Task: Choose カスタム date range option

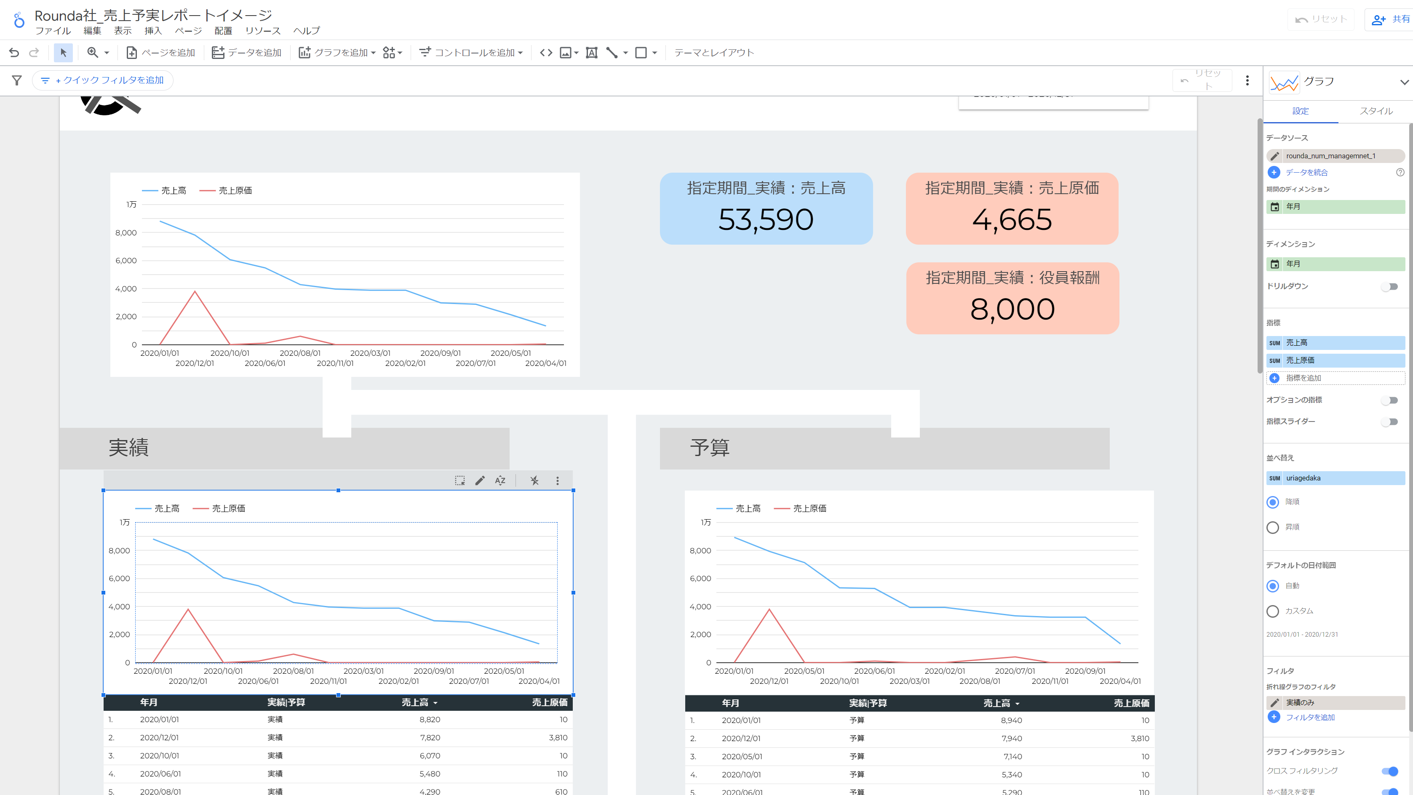Action: [x=1273, y=611]
